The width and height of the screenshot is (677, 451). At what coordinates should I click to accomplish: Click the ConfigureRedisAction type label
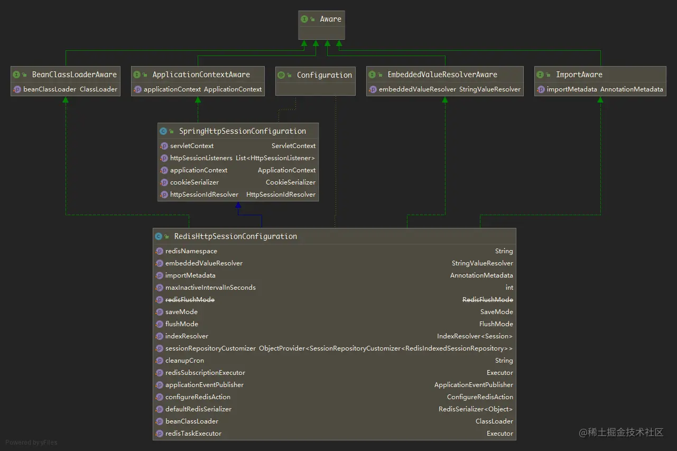click(x=480, y=397)
